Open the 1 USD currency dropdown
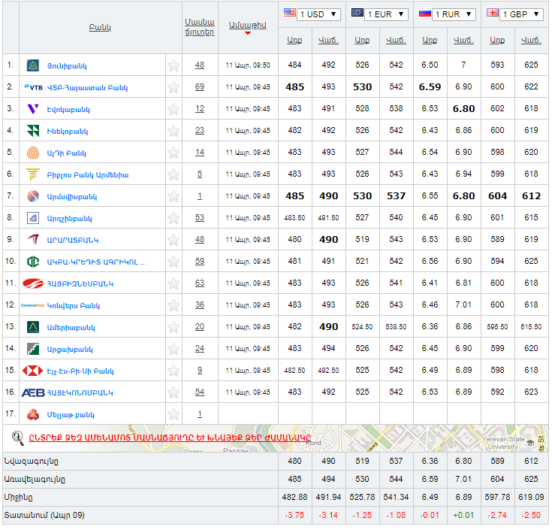Image resolution: width=552 pixels, height=530 pixels. click(x=312, y=14)
